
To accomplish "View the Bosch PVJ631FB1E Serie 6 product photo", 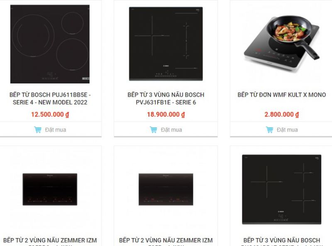I will (x=166, y=44).
